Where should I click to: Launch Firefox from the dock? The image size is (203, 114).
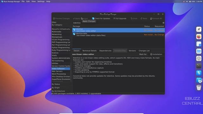pyautogui.click(x=199, y=37)
